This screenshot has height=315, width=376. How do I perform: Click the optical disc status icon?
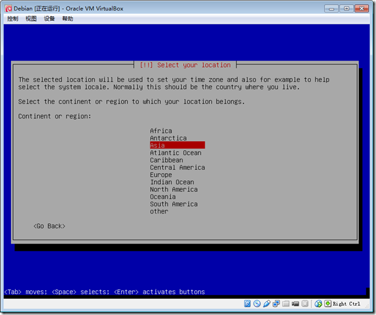click(x=257, y=304)
